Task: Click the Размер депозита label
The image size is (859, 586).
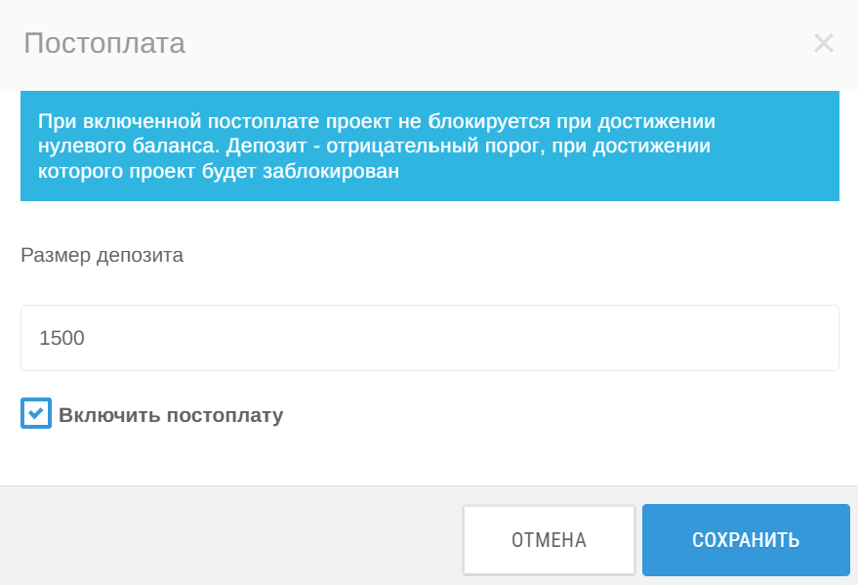Action: (x=102, y=256)
